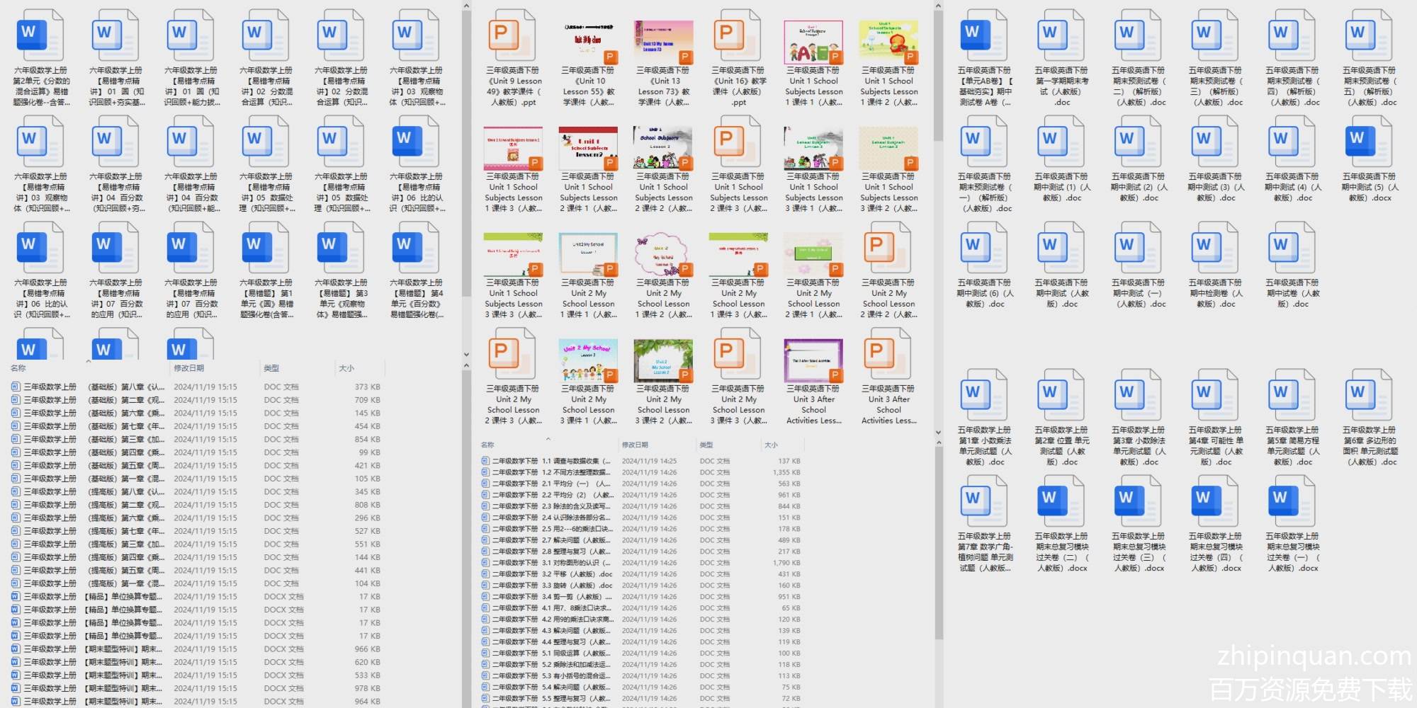Click scroll-down arrow beside 三年级英语下册 thumbnails
Screen dimensions: 1417x708
939,432
